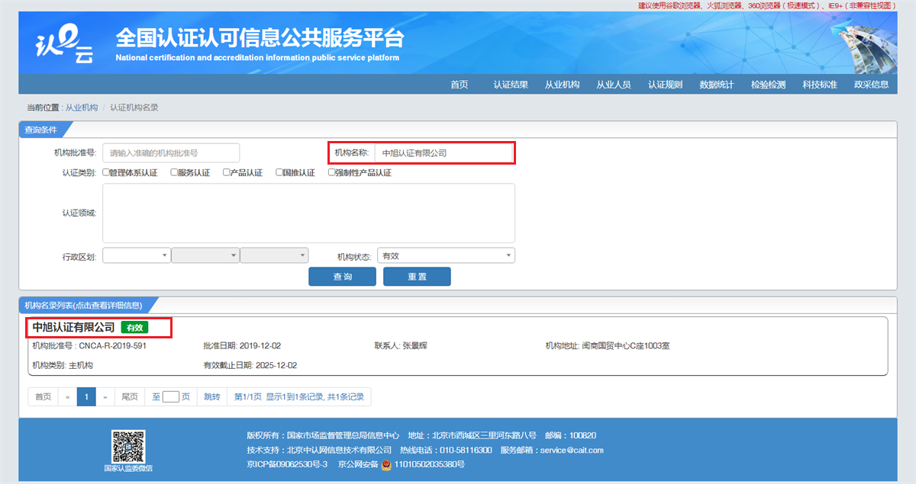Screen dimensions: 916x484
Task: Open the 从业人员 navigation tab
Action: (614, 85)
